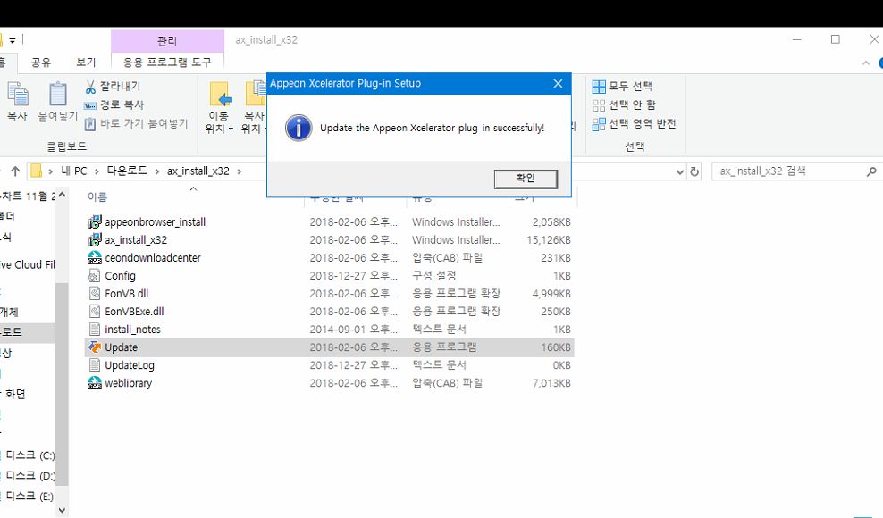
Task: Click the ceondownloadcenter CAB icon
Action: coord(95,258)
